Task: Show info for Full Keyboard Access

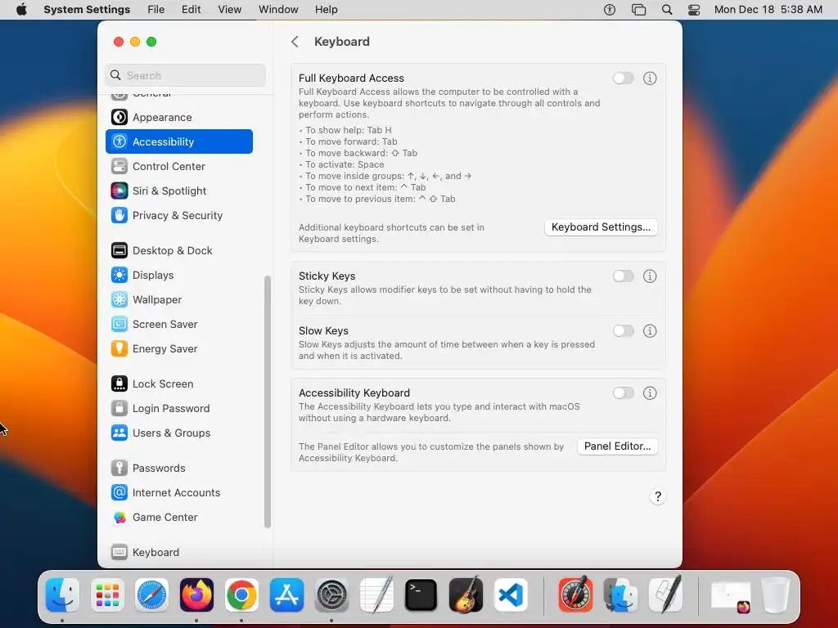Action: (650, 78)
